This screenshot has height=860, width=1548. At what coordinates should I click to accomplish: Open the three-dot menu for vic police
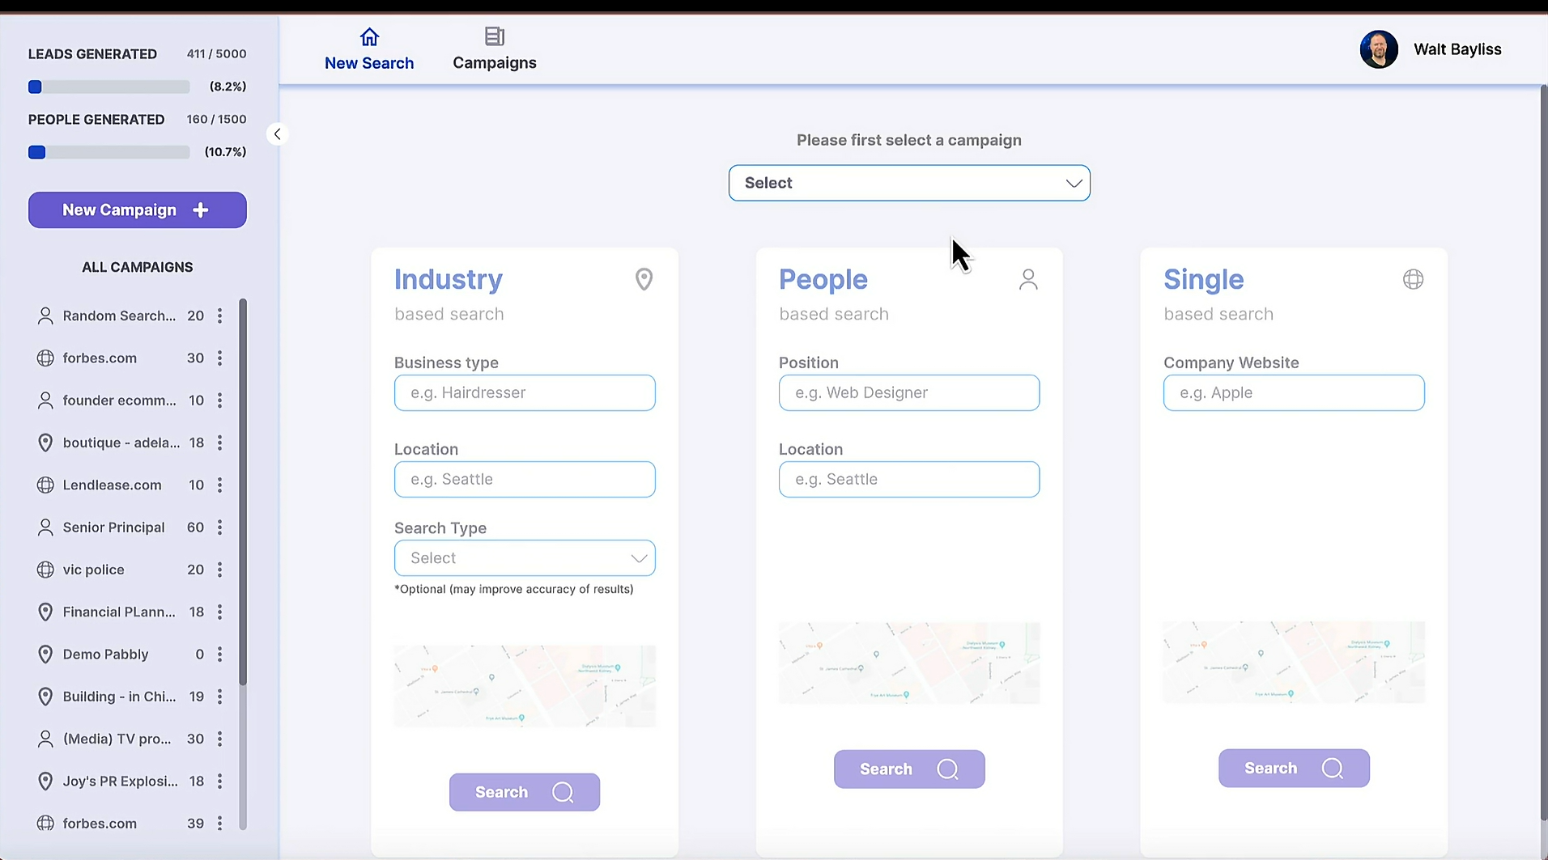[x=219, y=570]
